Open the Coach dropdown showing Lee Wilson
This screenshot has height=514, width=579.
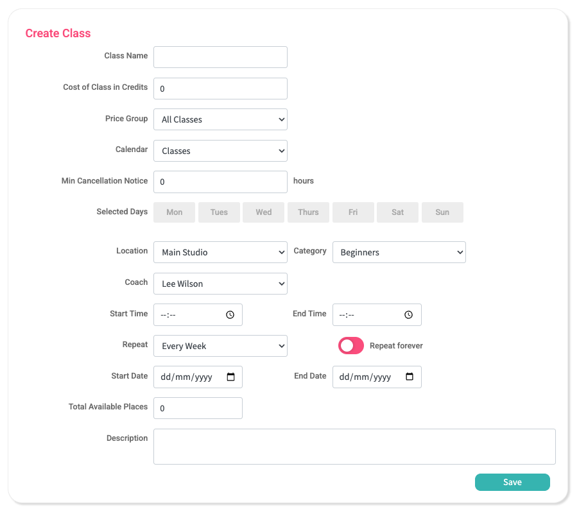220,284
